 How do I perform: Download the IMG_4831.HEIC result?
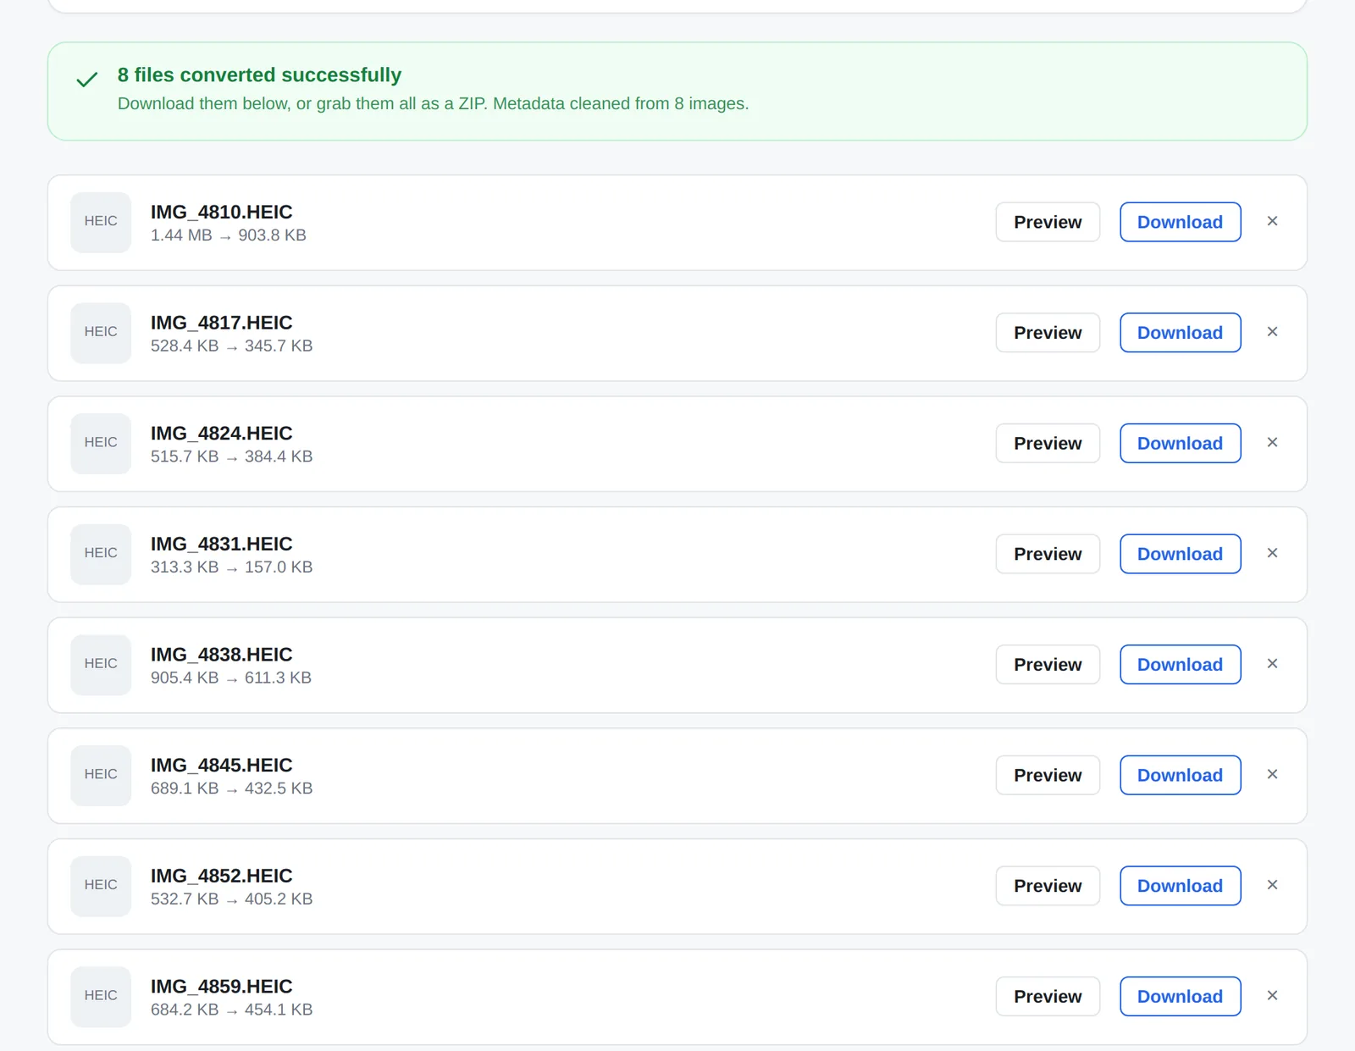tap(1181, 554)
